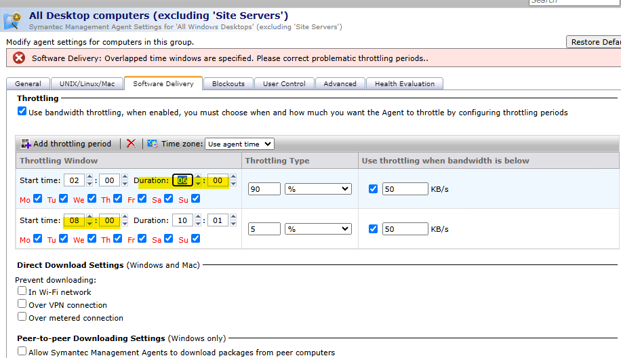The image size is (621, 358).
Task: Click the All Desktop computers header icon
Action: point(14,20)
